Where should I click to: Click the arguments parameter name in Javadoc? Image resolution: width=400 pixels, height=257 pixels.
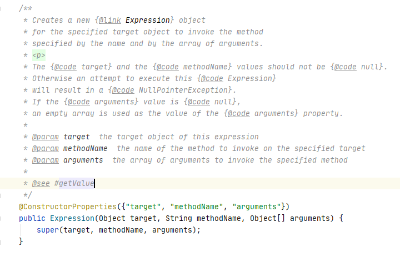pos(83,160)
